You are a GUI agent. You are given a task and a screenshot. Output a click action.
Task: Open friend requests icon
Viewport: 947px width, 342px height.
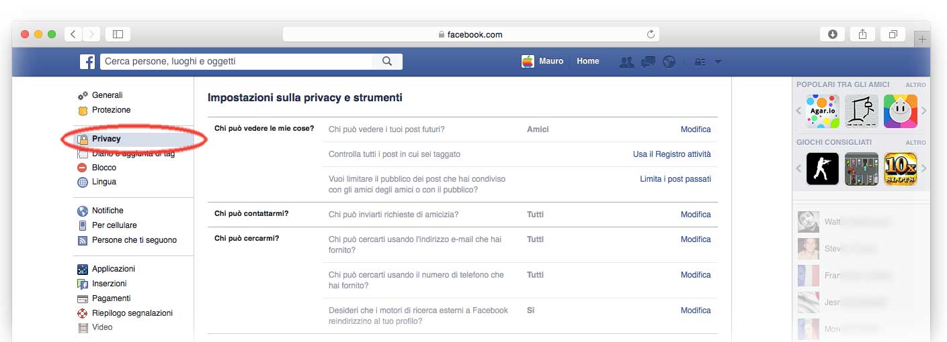[x=626, y=62]
